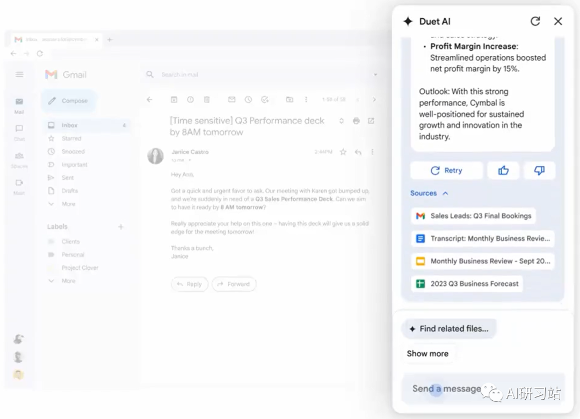
Task: Open email in new window
Action: pos(371,121)
